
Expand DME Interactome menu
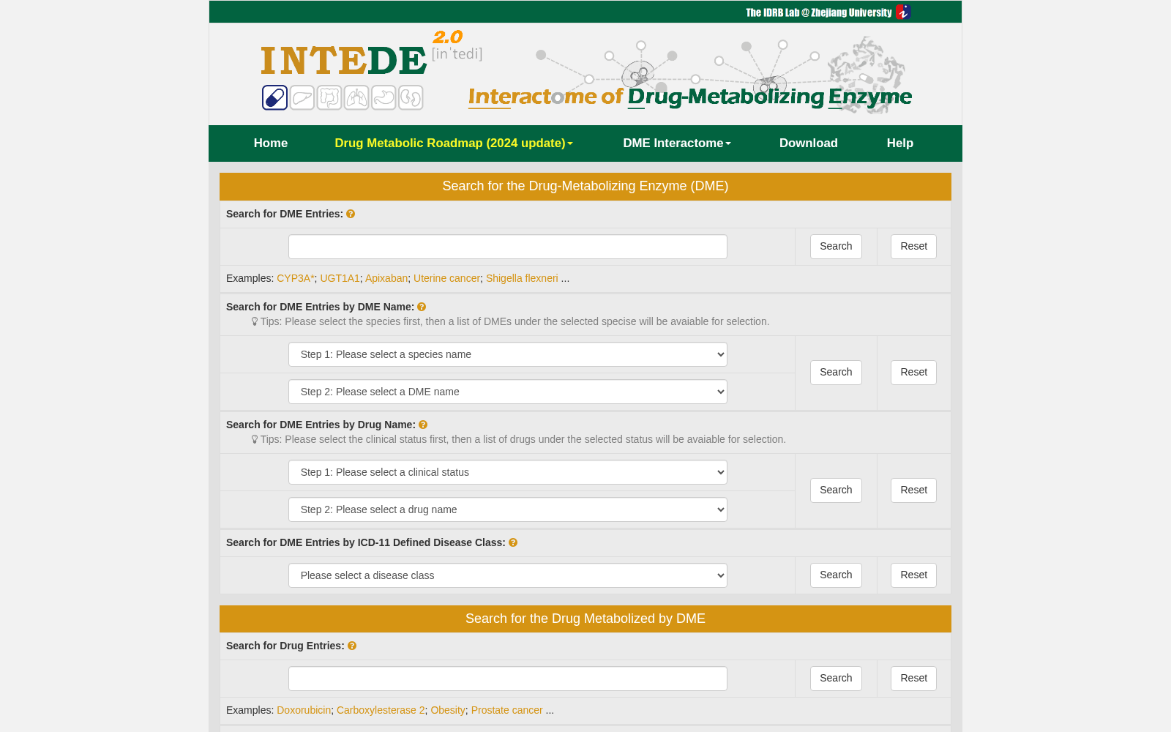click(x=677, y=143)
